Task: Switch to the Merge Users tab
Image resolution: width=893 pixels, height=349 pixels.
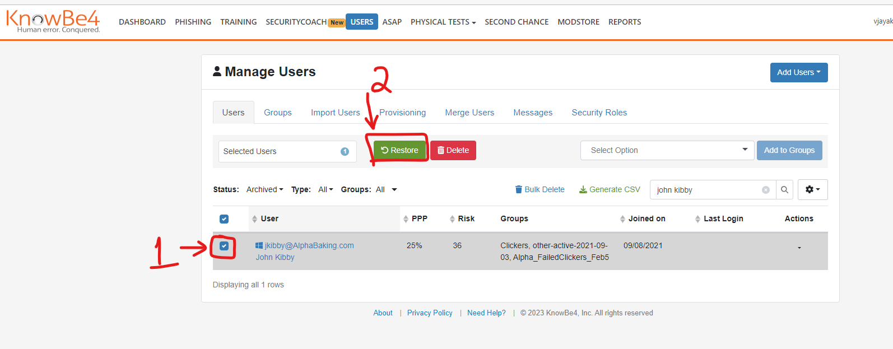Action: [469, 113]
